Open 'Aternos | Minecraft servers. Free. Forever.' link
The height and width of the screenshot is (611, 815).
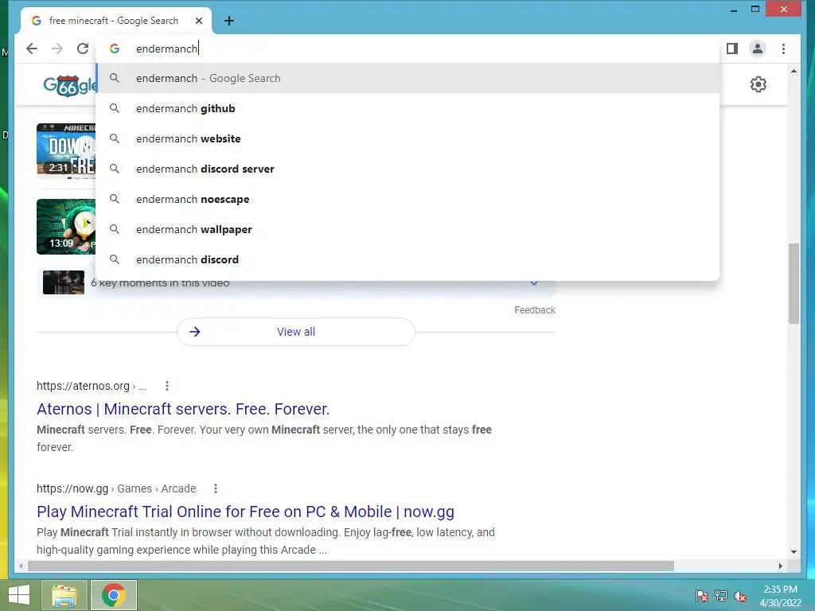(183, 409)
